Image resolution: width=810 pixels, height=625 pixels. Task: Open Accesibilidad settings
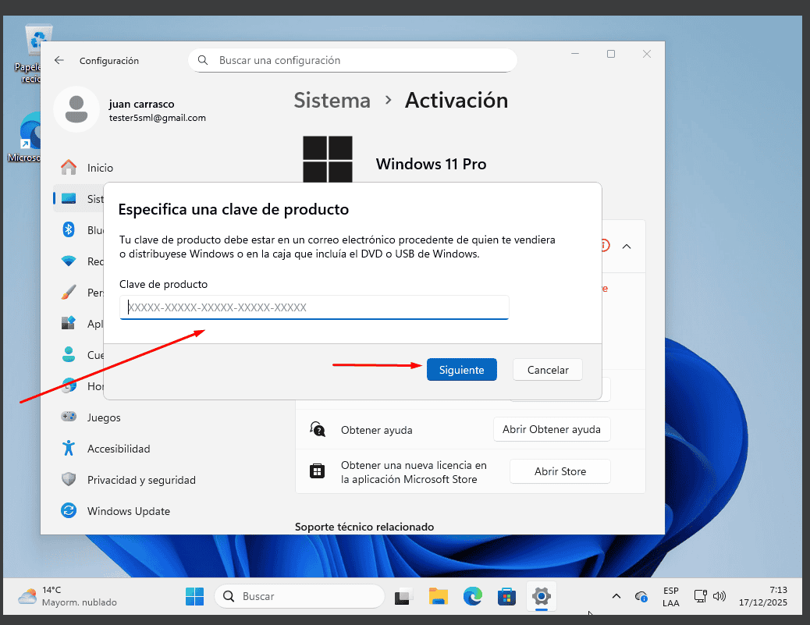click(118, 449)
